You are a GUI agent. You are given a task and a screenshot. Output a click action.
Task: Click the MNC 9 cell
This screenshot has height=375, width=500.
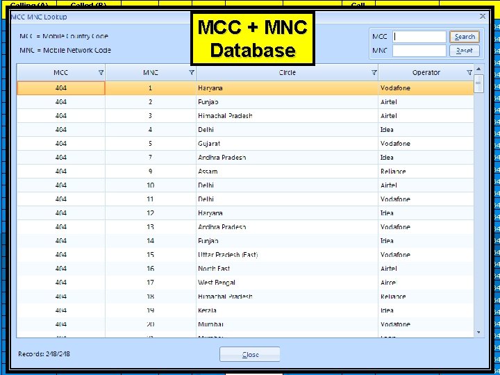[x=151, y=172]
